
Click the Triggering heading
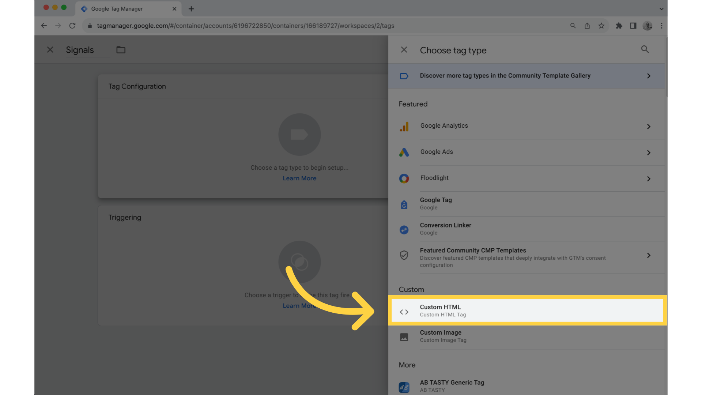(125, 217)
